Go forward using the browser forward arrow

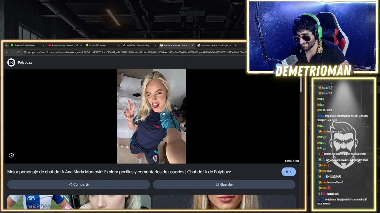13,52
